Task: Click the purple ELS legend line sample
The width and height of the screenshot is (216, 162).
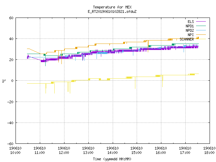Action: click(x=201, y=22)
